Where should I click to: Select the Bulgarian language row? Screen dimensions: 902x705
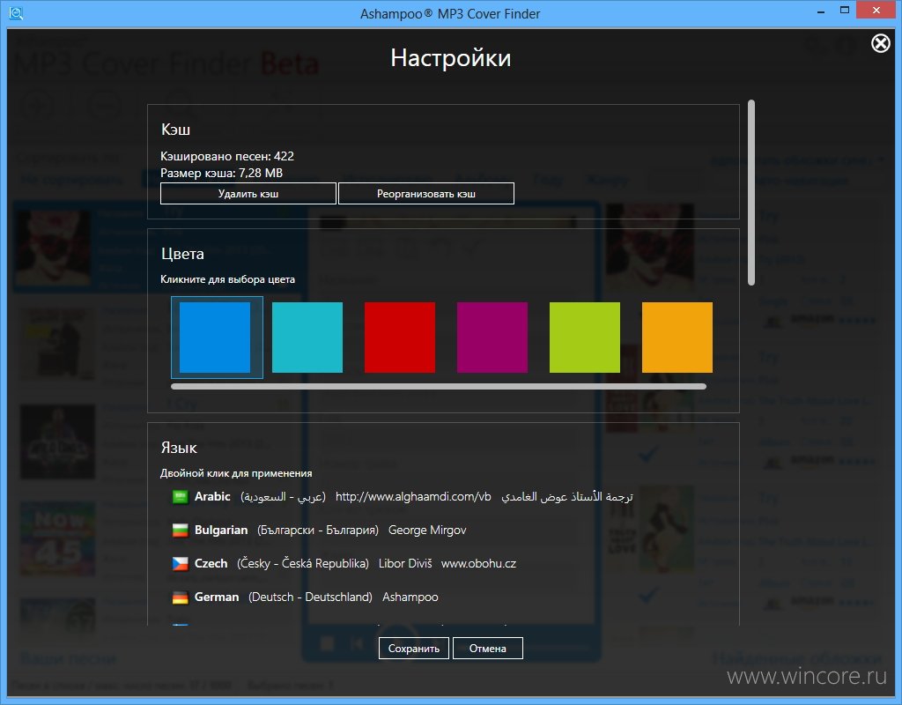[x=319, y=530]
